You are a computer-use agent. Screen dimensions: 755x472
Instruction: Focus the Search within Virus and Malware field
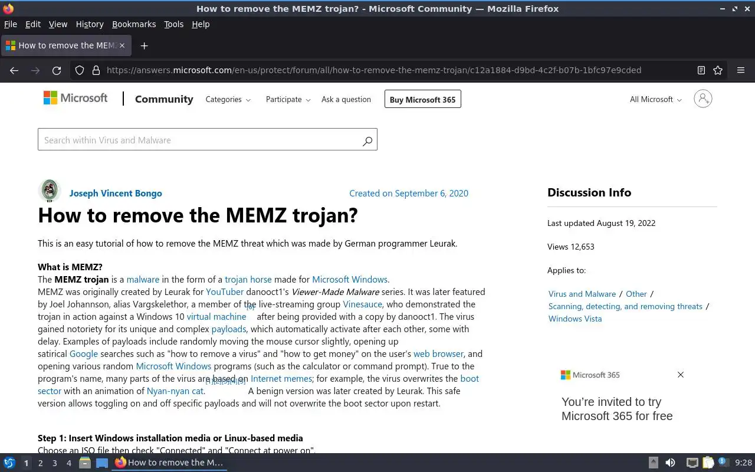[208, 140]
